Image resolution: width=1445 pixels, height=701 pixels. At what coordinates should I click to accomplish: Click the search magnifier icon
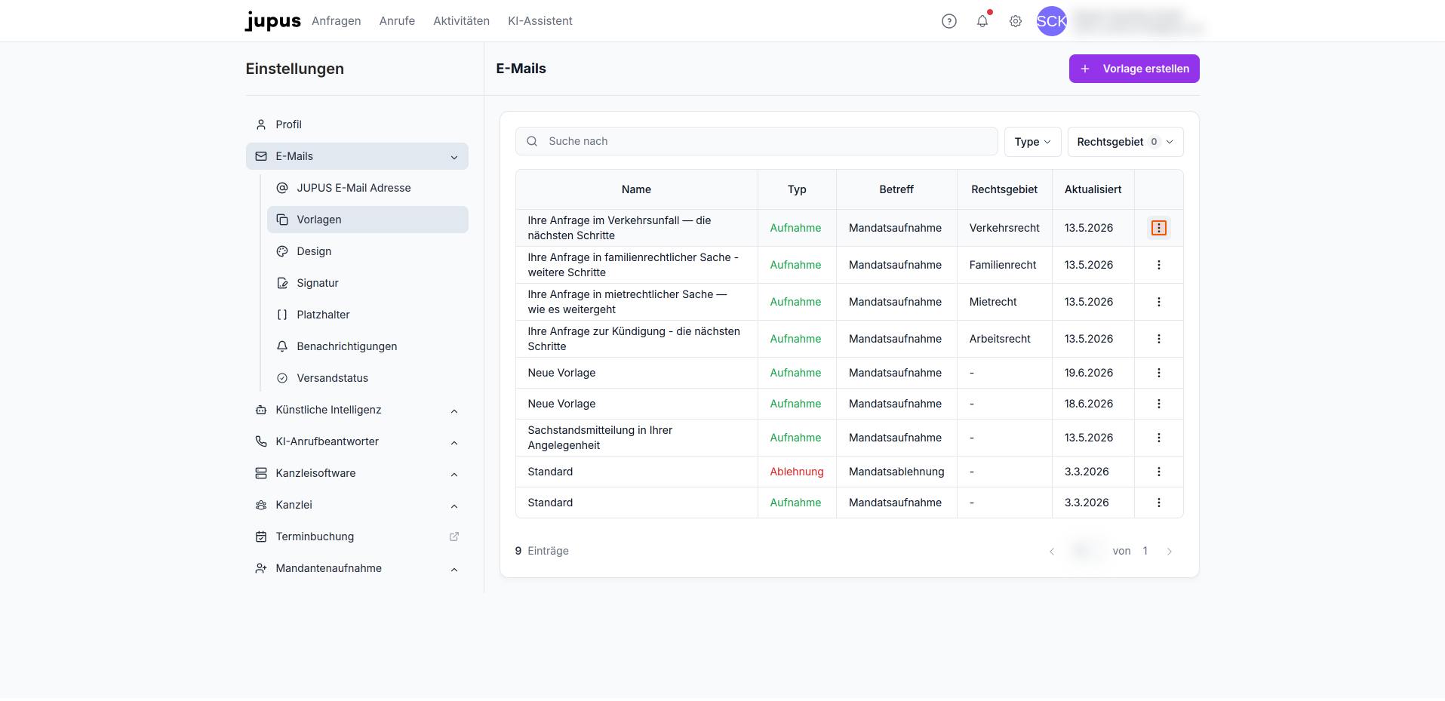[532, 141]
